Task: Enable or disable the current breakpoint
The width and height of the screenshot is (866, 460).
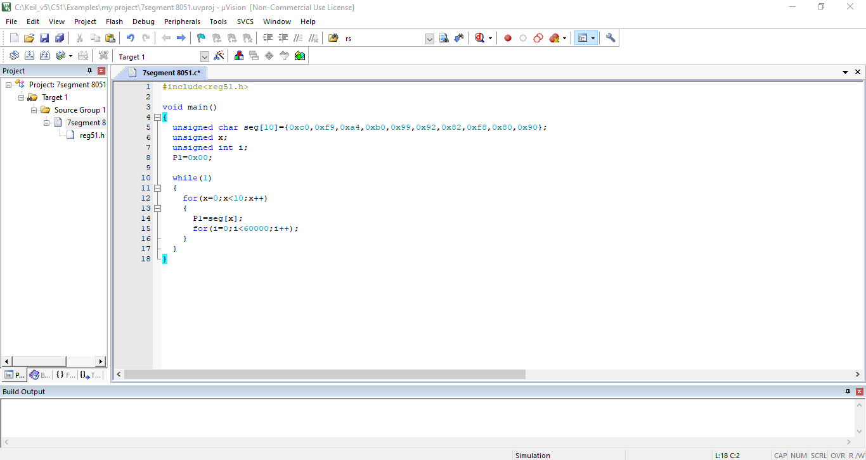Action: click(x=522, y=38)
